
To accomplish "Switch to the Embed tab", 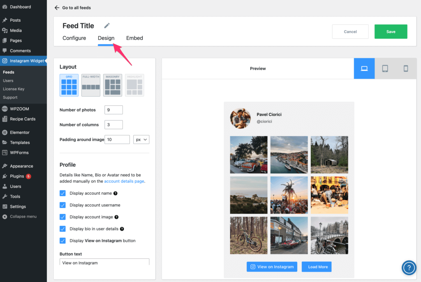I will (134, 38).
